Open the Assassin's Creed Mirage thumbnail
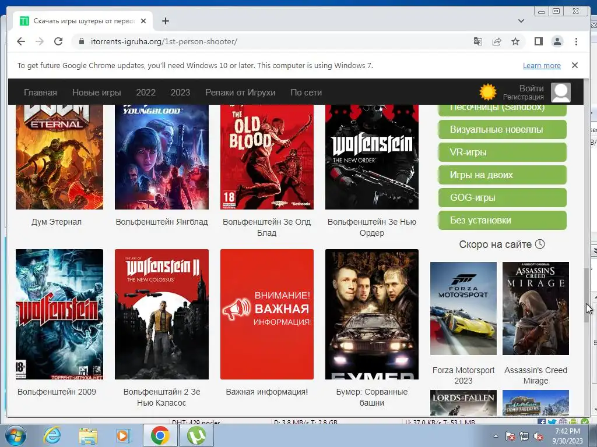 point(536,308)
